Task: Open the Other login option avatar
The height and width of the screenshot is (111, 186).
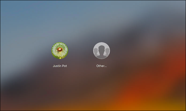Action: [x=101, y=51]
